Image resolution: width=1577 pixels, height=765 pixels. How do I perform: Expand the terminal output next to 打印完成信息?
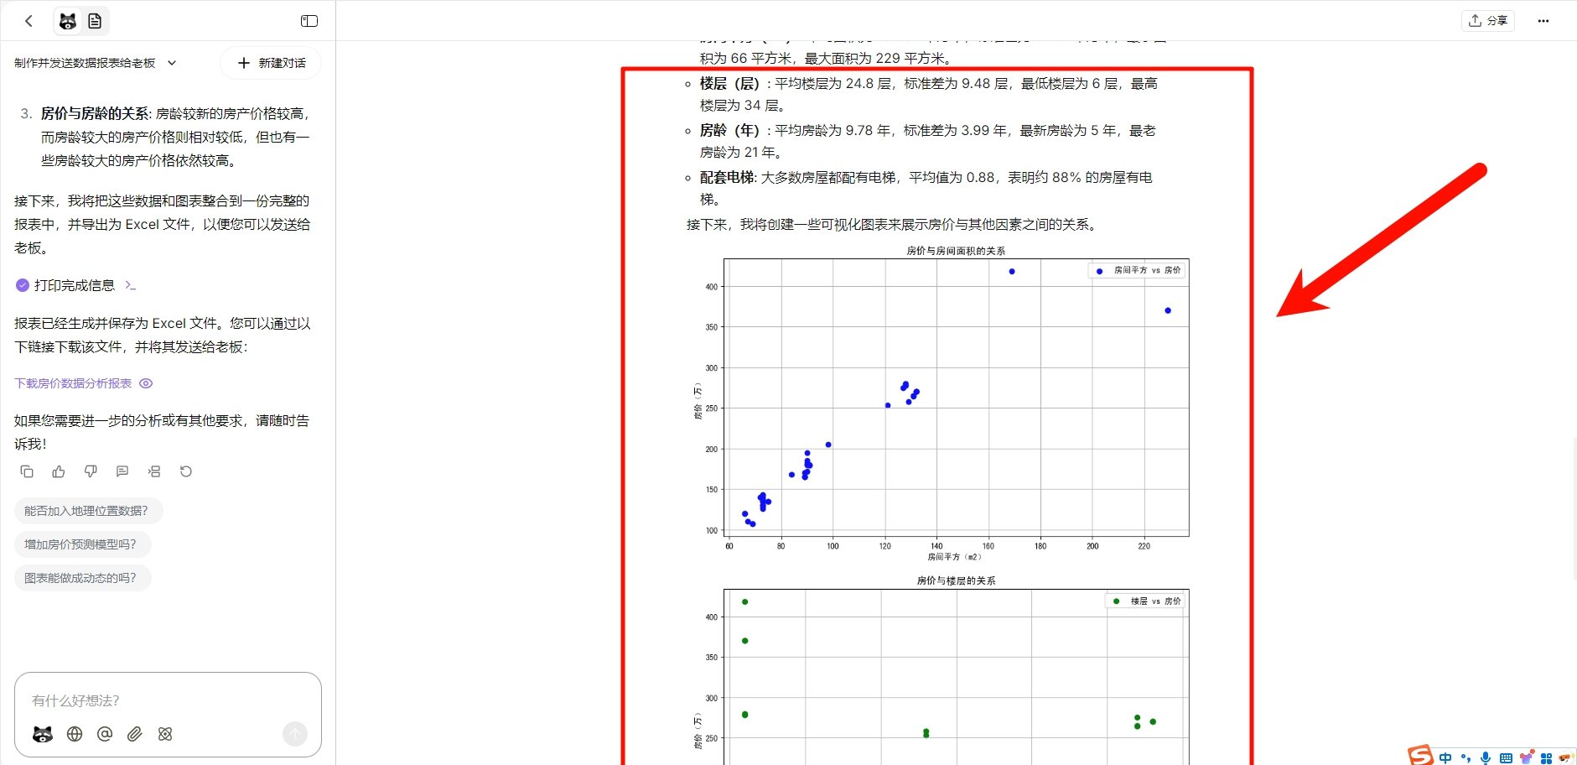[x=131, y=285]
